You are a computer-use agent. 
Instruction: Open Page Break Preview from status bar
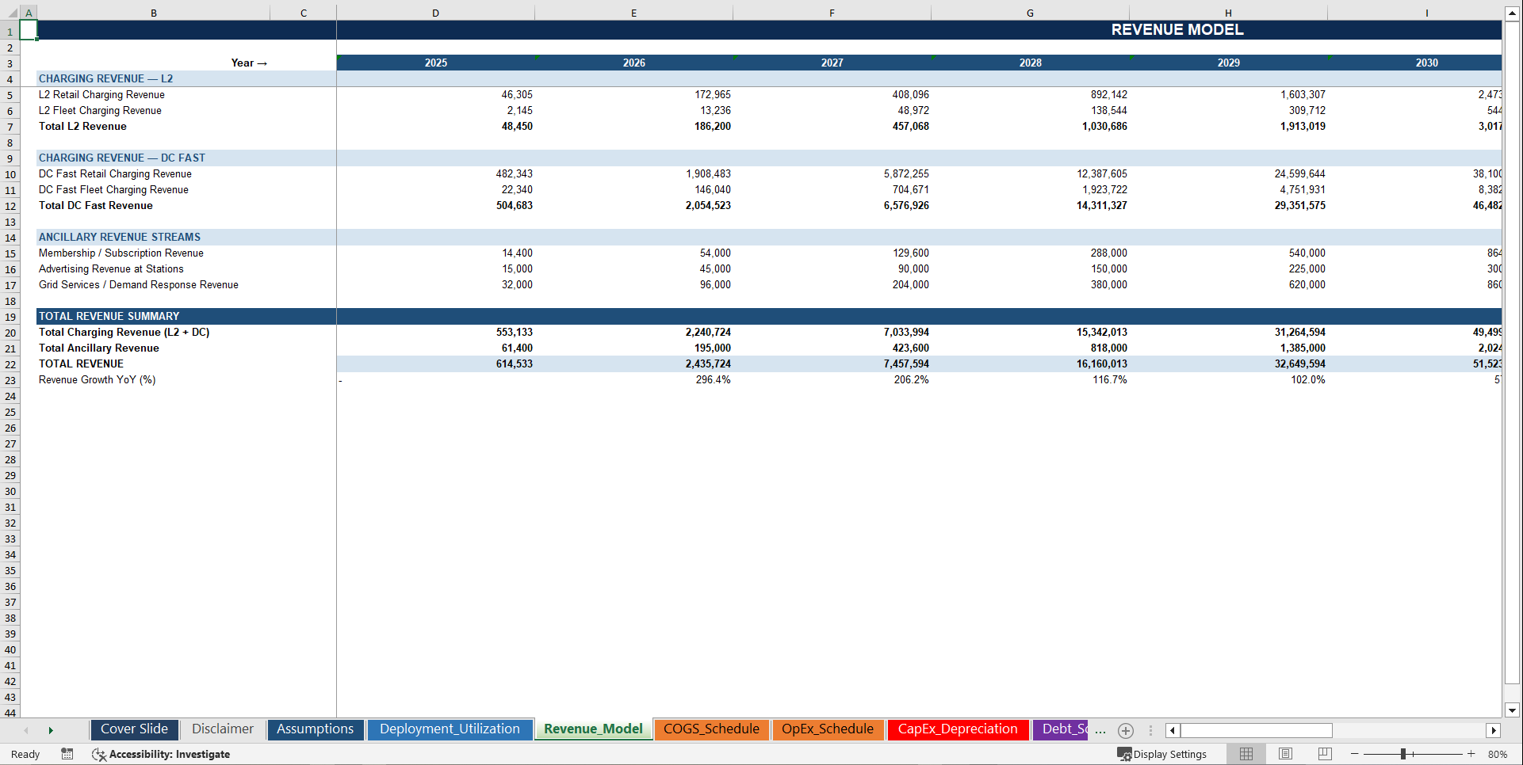tap(1324, 754)
